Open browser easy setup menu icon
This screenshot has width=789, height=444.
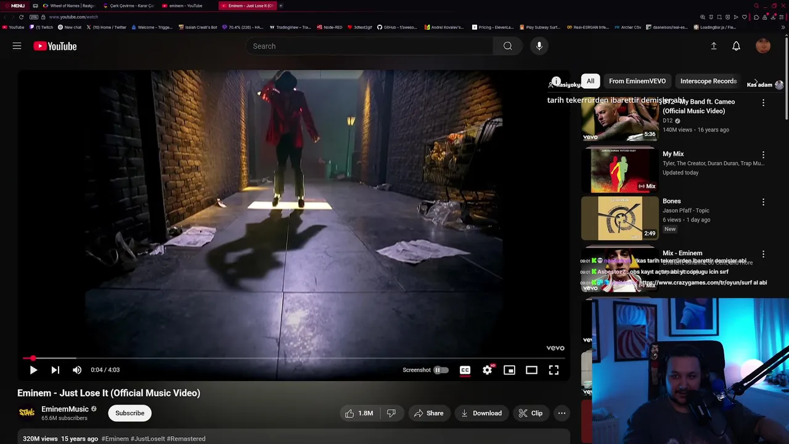tap(782, 17)
